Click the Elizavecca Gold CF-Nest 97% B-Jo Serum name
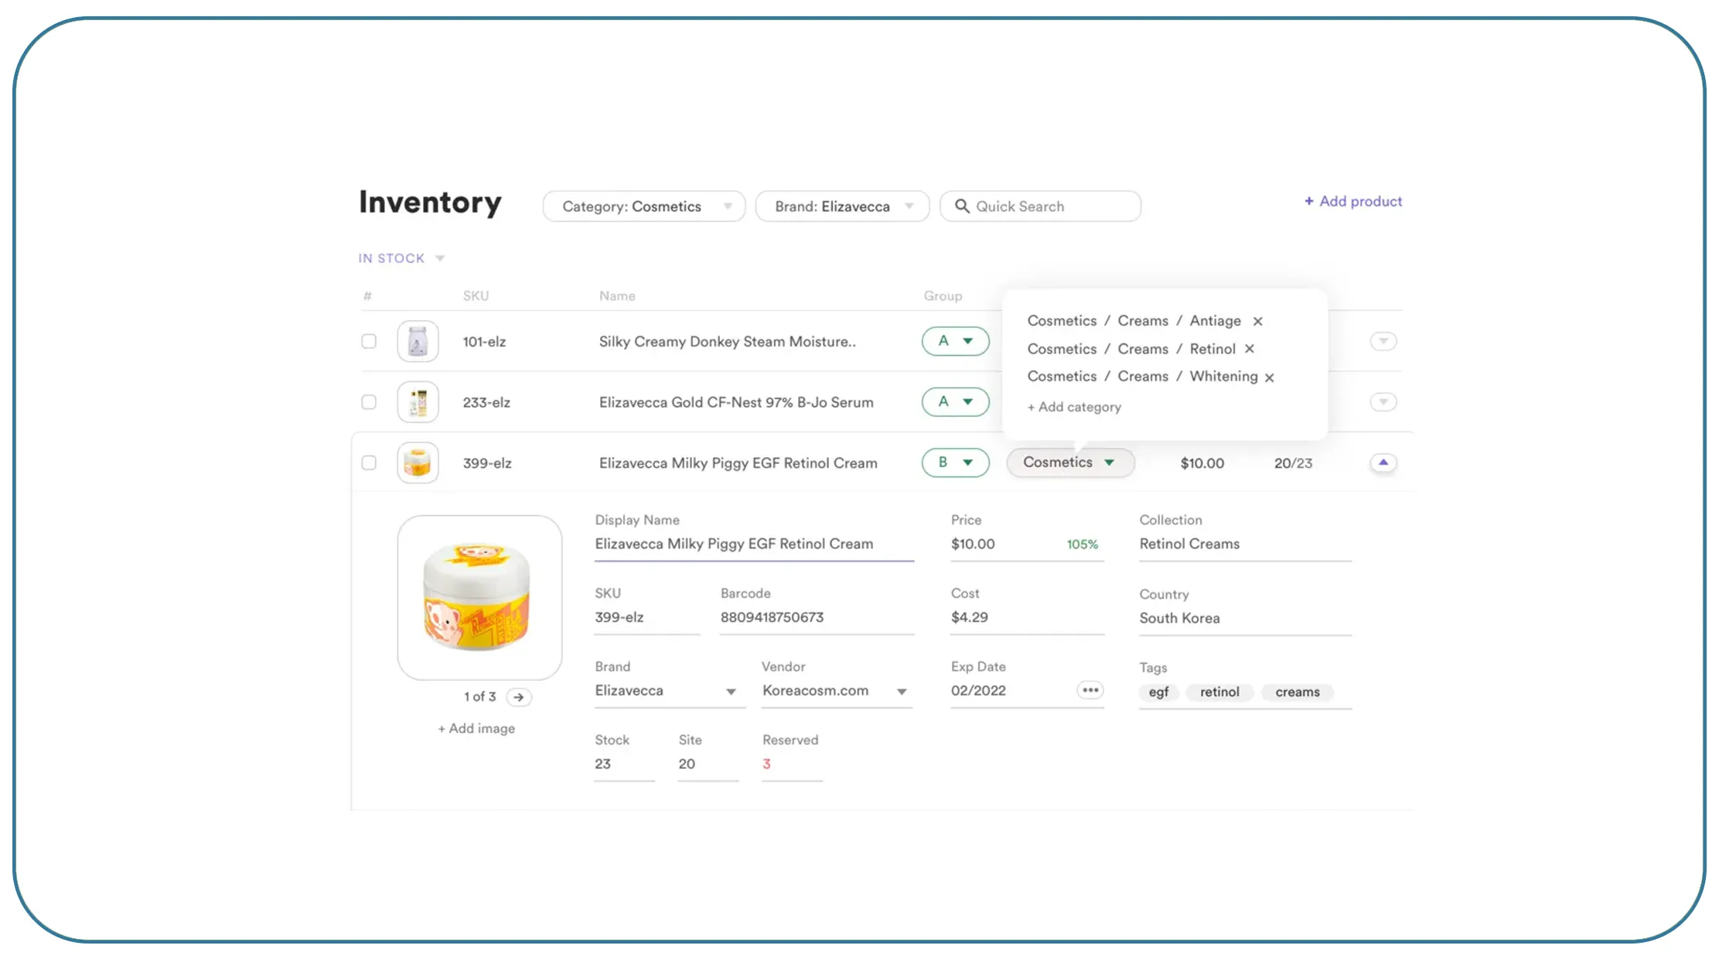 (x=736, y=402)
